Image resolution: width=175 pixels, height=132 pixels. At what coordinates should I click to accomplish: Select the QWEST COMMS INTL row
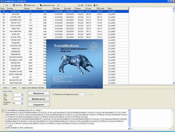[x=23, y=74]
